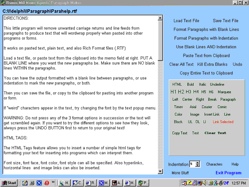Screen dimensions: 249x187
Task: Click Insert Link
Action: click(212, 114)
